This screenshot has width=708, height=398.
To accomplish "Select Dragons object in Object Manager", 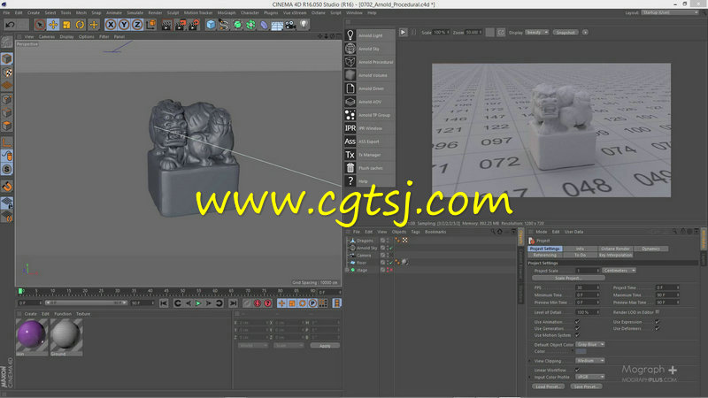I will click(x=365, y=241).
